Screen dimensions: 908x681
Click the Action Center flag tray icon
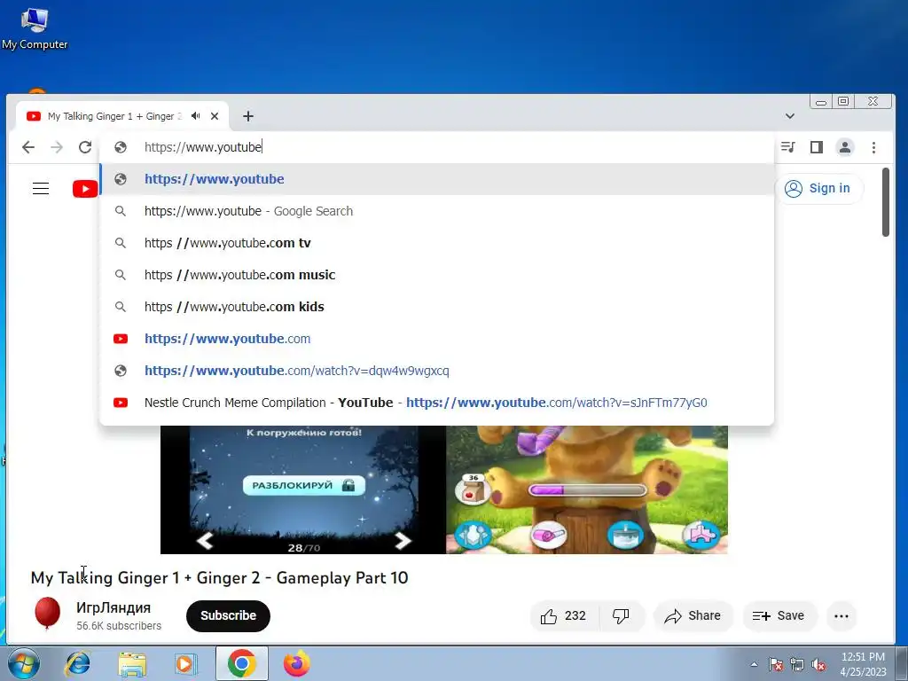(776, 665)
